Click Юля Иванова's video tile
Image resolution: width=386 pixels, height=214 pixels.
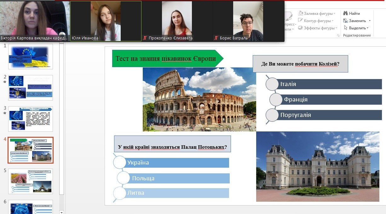[x=106, y=21]
